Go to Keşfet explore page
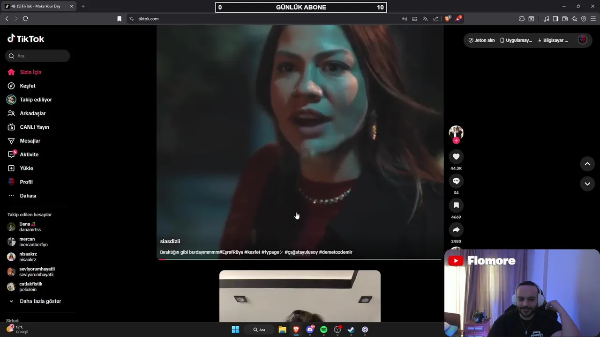Screen dimensions: 600x337 pos(28,86)
